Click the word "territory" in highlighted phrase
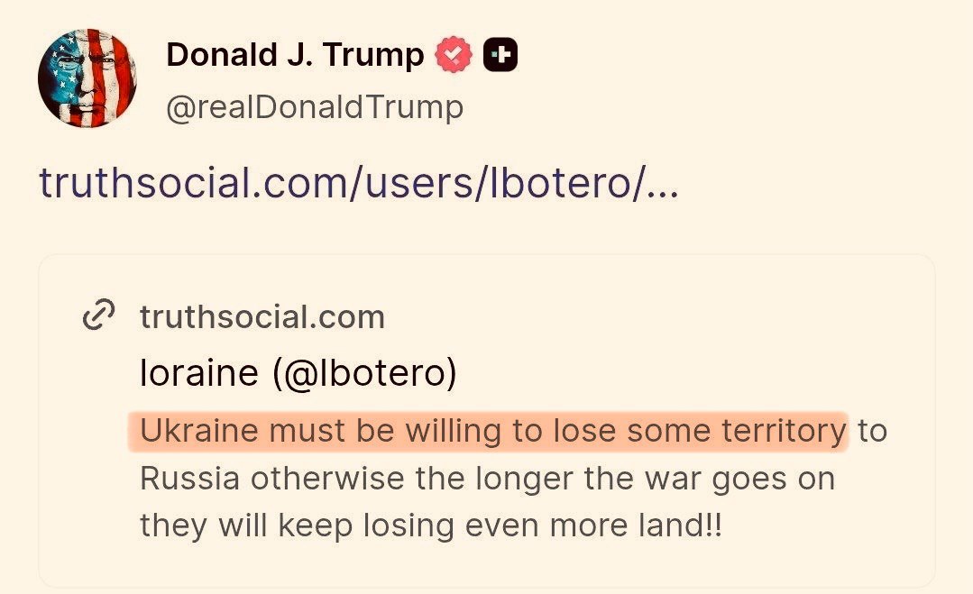The height and width of the screenshot is (594, 973). tap(784, 431)
